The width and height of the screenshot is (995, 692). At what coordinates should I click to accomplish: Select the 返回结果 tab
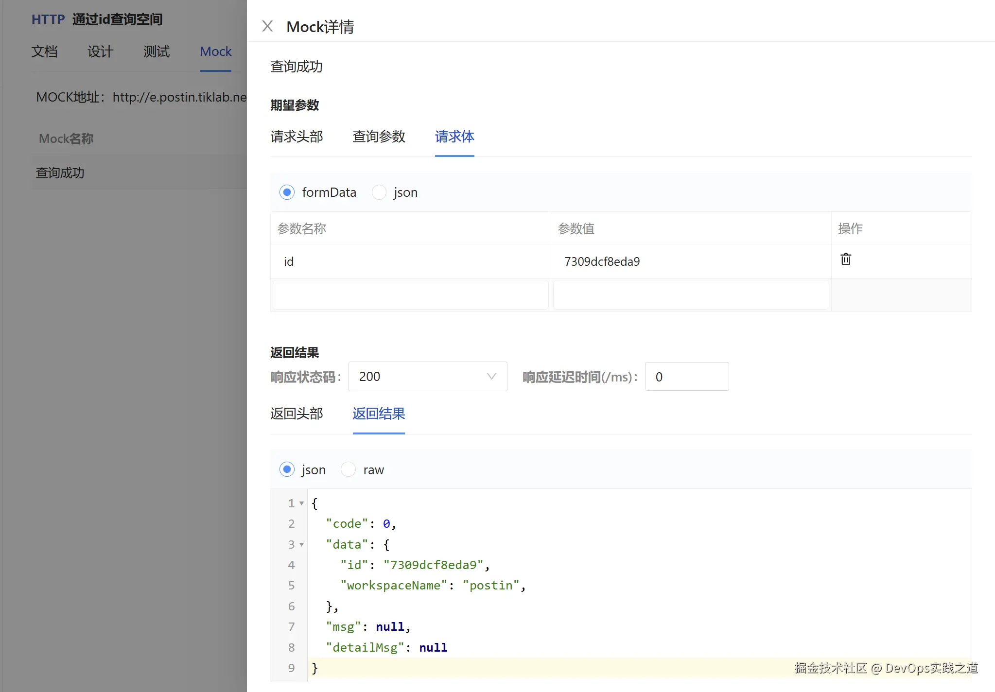click(379, 414)
